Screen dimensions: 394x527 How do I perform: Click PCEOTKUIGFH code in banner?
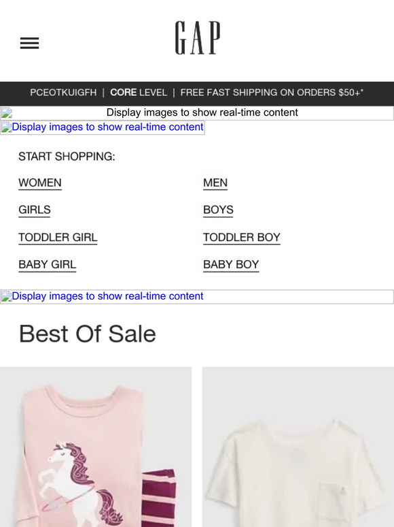(63, 93)
